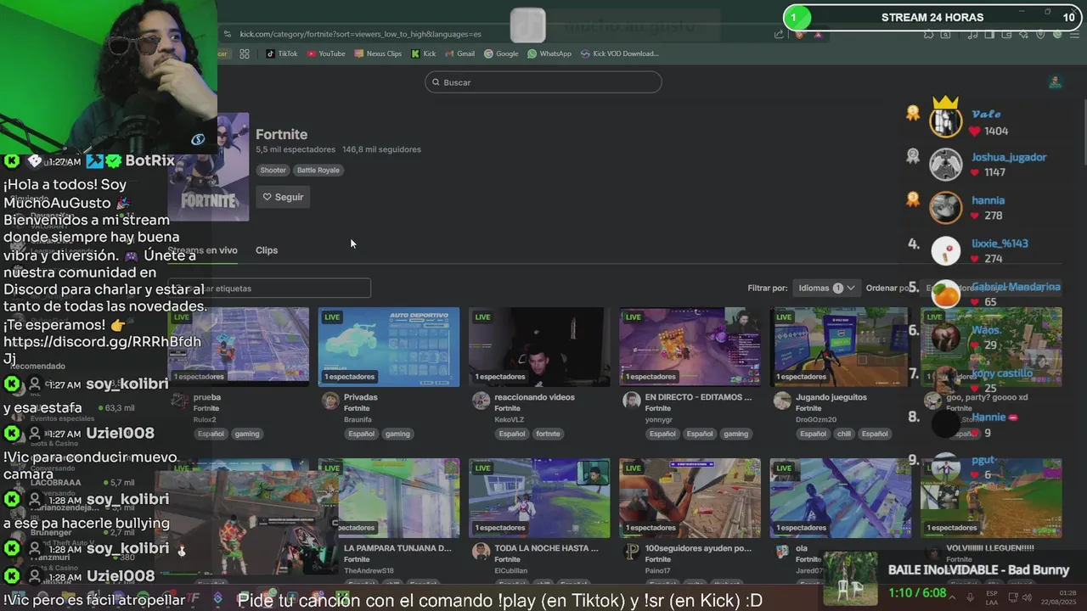This screenshot has height=611, width=1087.
Task: Open the 100seguidores ayuden stream thumbnail
Action: (690, 498)
